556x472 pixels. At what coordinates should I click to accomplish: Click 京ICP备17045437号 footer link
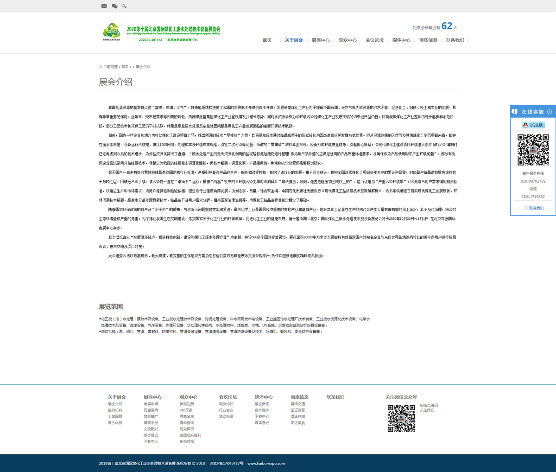tap(227, 463)
